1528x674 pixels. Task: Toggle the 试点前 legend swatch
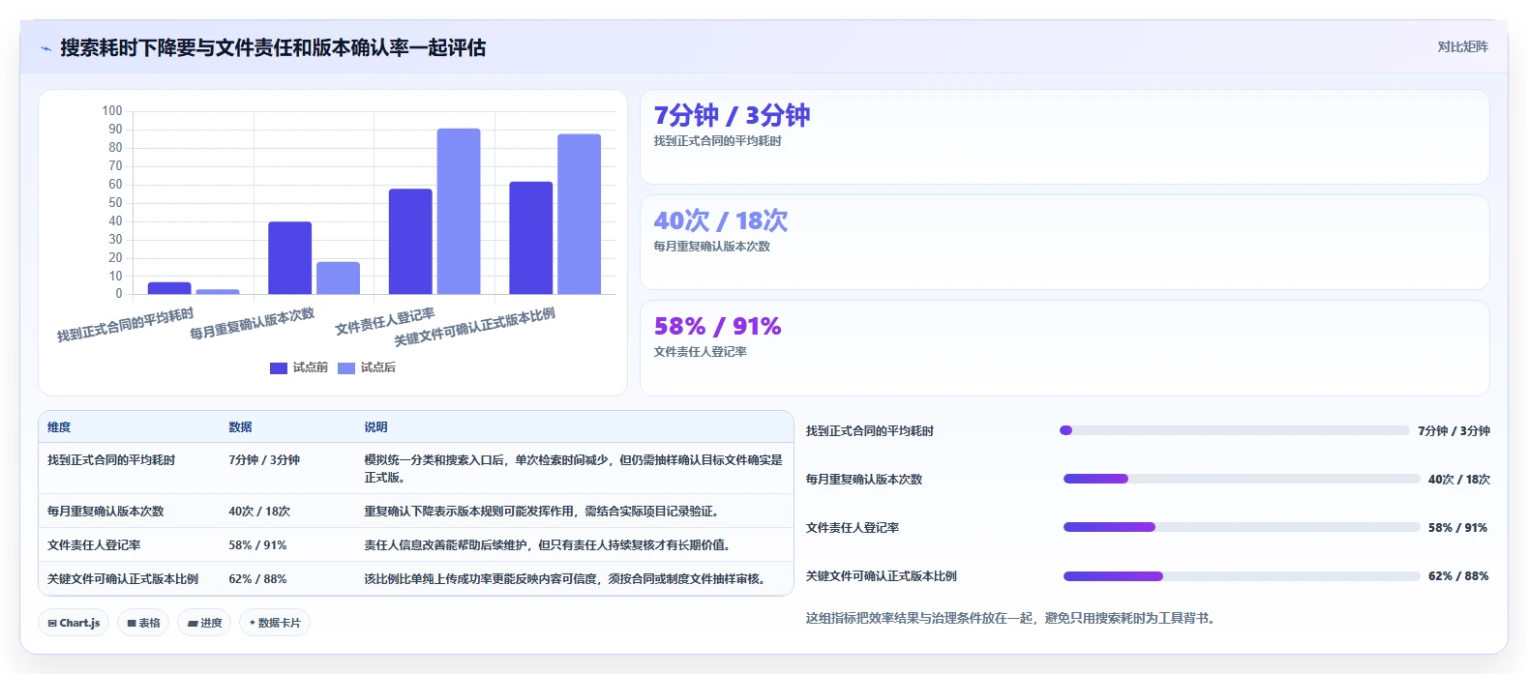279,367
